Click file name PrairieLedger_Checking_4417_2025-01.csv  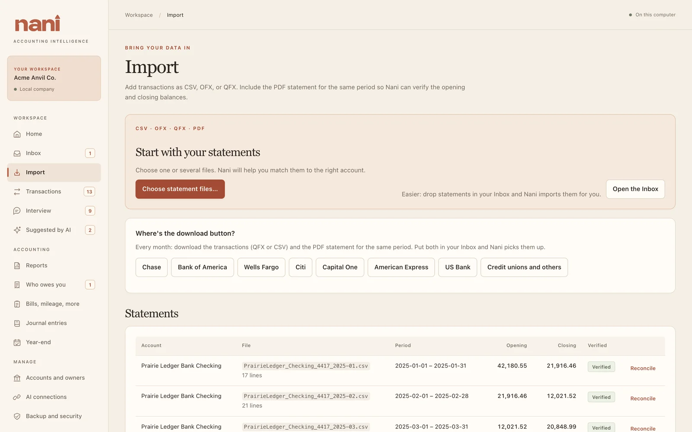pos(306,366)
